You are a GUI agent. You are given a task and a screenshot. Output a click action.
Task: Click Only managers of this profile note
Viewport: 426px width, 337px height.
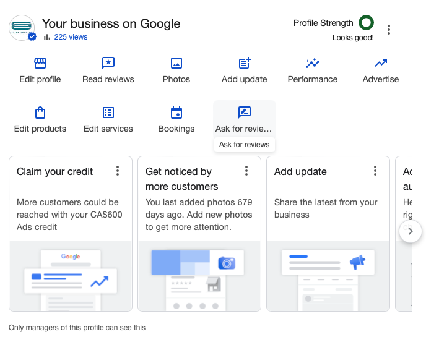(77, 328)
